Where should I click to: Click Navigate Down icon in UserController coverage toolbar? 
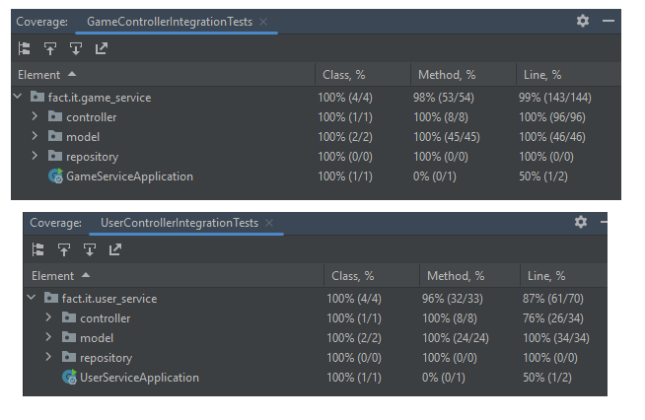tap(90, 250)
